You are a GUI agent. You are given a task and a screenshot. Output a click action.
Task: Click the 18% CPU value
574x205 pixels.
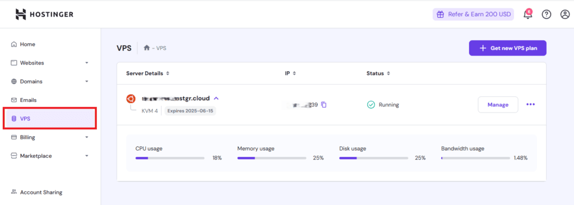click(217, 158)
